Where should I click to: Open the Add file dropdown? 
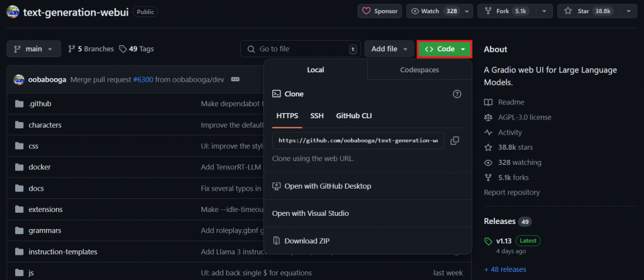(x=389, y=49)
